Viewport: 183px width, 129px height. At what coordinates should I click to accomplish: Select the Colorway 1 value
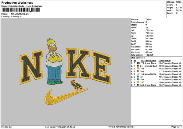click(16, 17)
